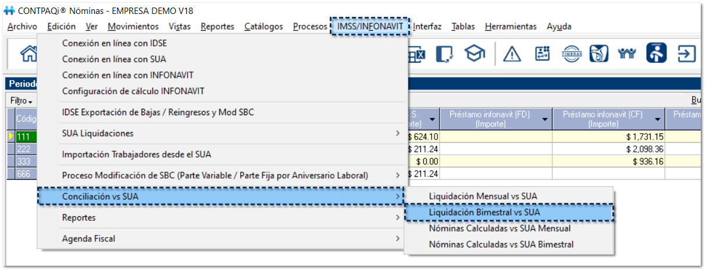Viewport: 706px width, 271px height.
Task: Select employee row with code 666
Action: click(25, 173)
